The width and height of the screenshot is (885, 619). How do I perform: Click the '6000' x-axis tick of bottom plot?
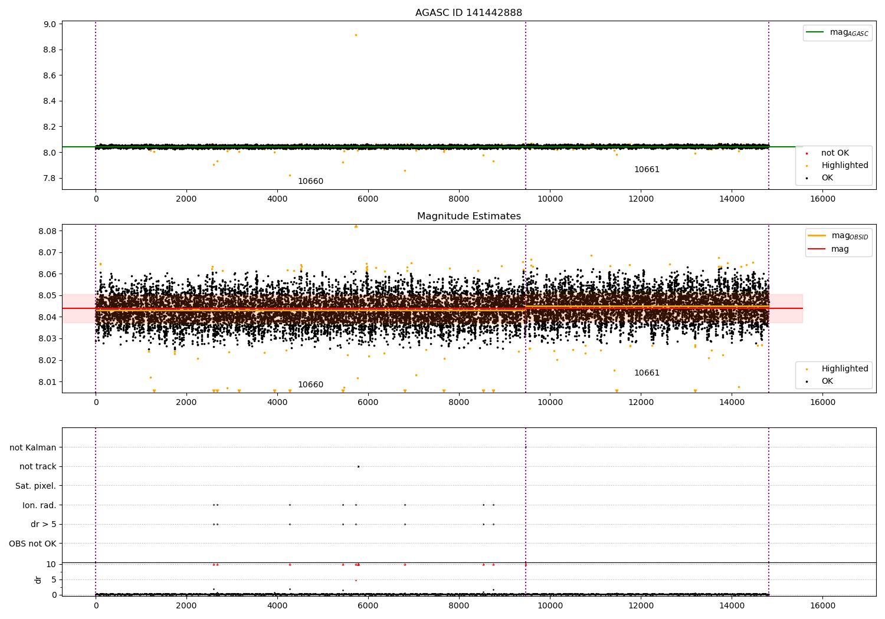368,606
